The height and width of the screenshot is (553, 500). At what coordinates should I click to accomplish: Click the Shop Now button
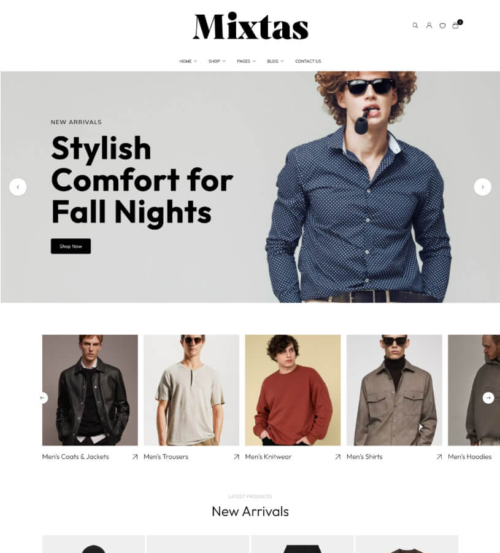(x=71, y=246)
